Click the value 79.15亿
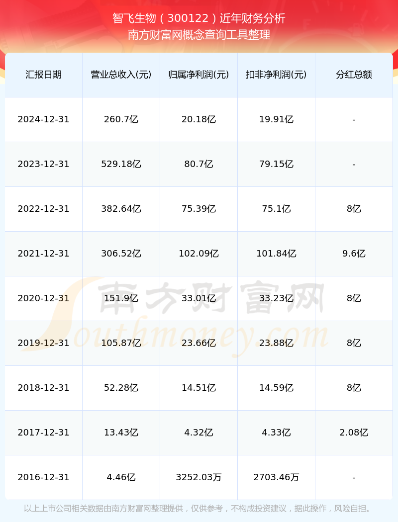The width and height of the screenshot is (398, 522). (x=277, y=164)
